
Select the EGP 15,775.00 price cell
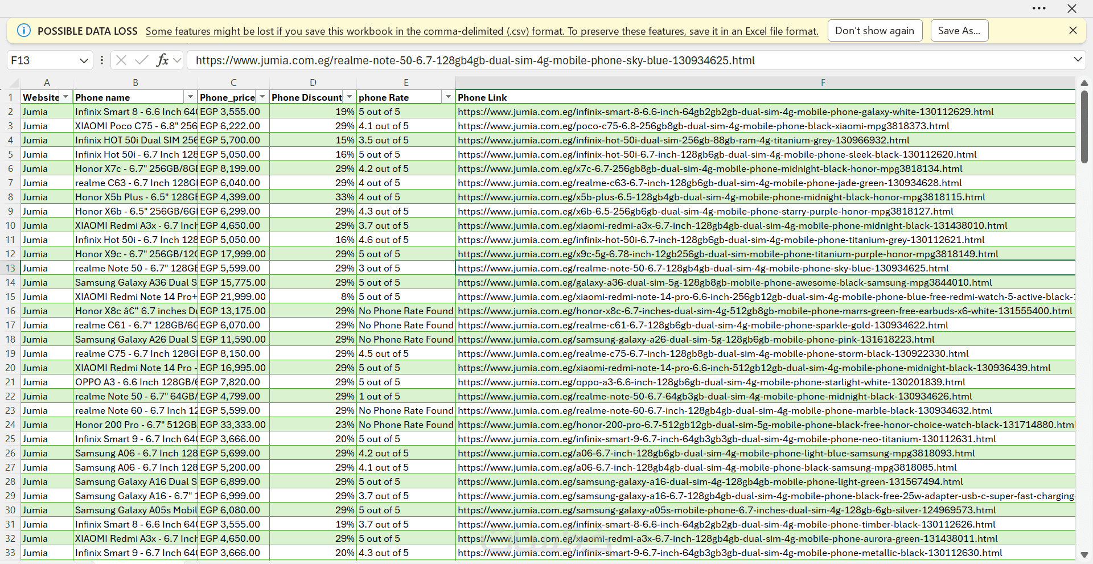(x=233, y=282)
